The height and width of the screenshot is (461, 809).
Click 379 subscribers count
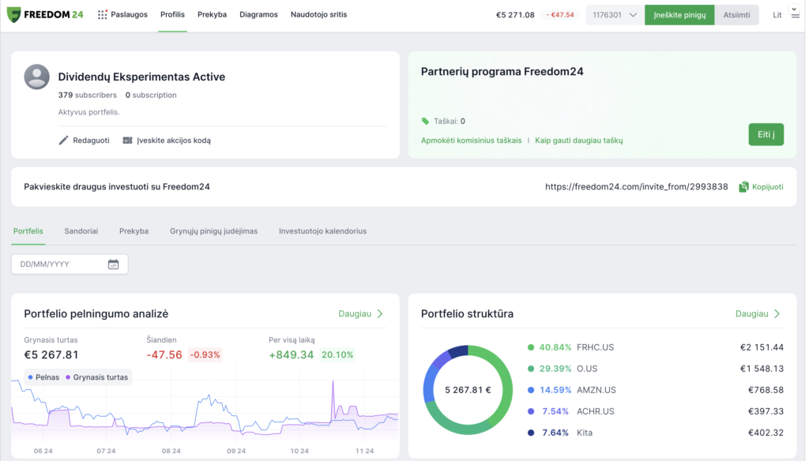(87, 95)
